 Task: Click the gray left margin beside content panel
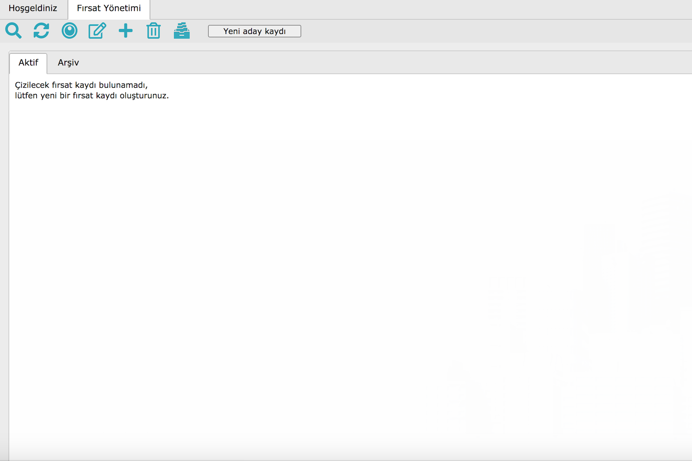pos(4,252)
